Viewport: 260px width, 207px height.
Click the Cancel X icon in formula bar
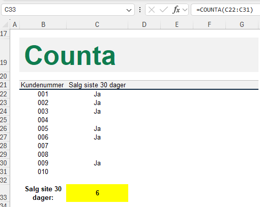click(152, 10)
